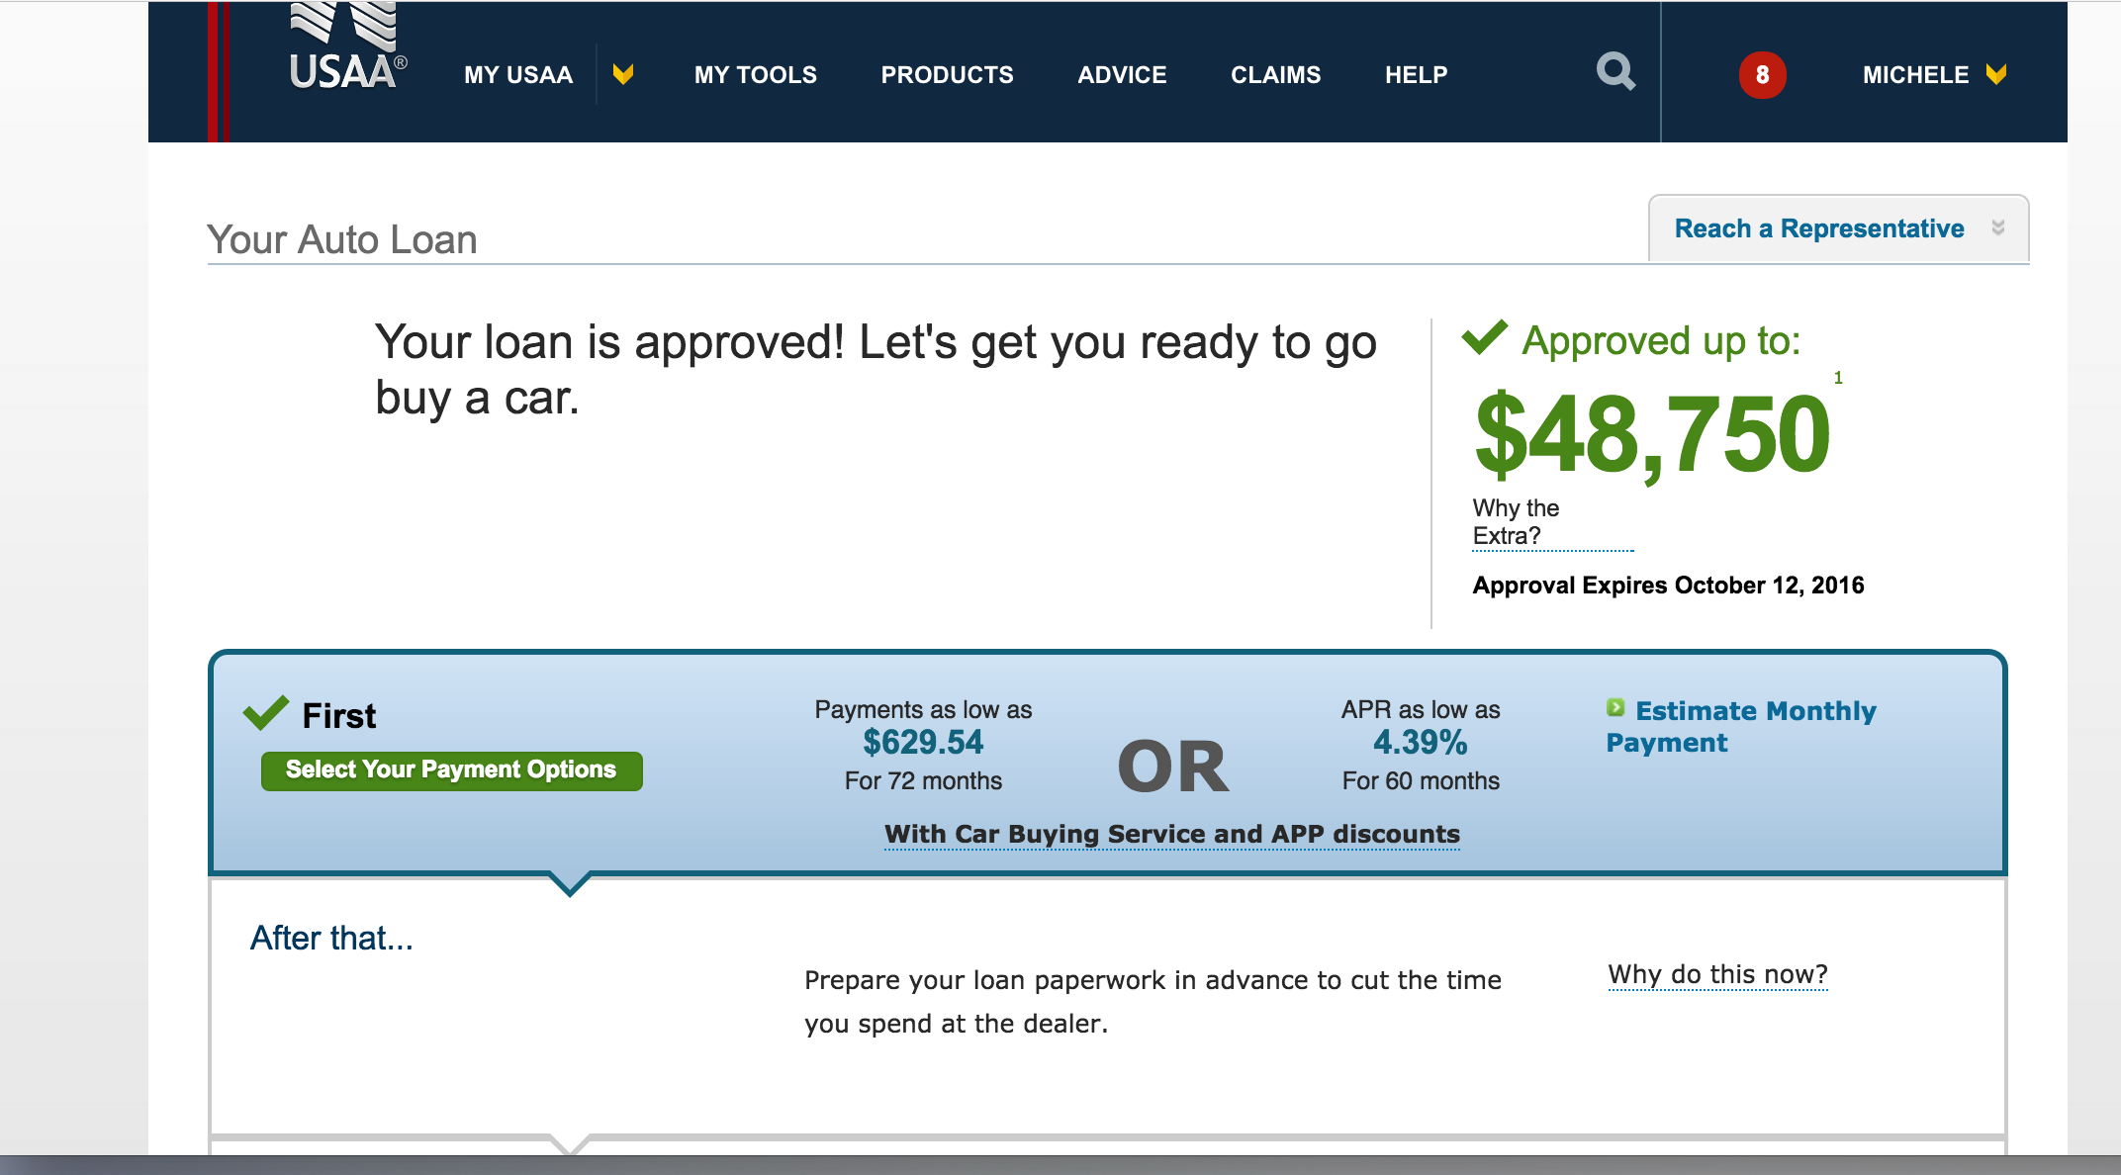Screen dimensions: 2121x1175
Task: Click the green arrow icon beside Estimate Monthly Payment
Action: tap(1615, 708)
